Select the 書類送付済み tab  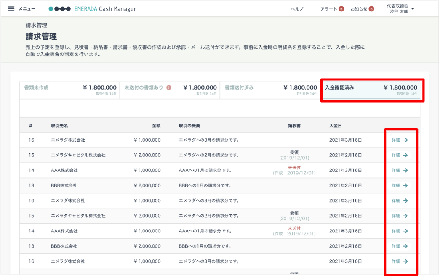(270, 90)
